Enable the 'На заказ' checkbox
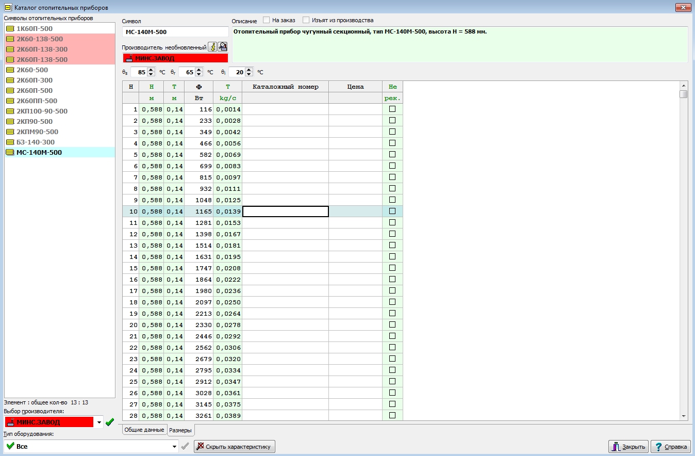The image size is (695, 456). tap(267, 20)
